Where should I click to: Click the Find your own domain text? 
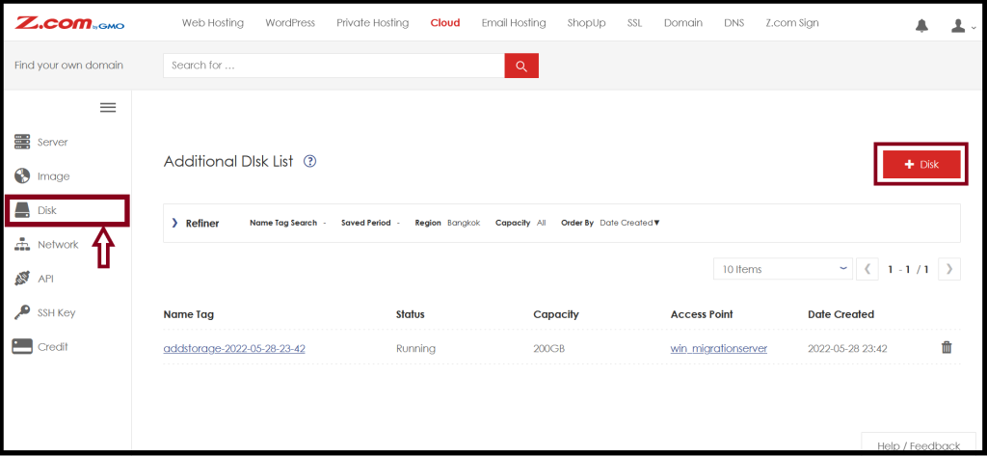(69, 65)
